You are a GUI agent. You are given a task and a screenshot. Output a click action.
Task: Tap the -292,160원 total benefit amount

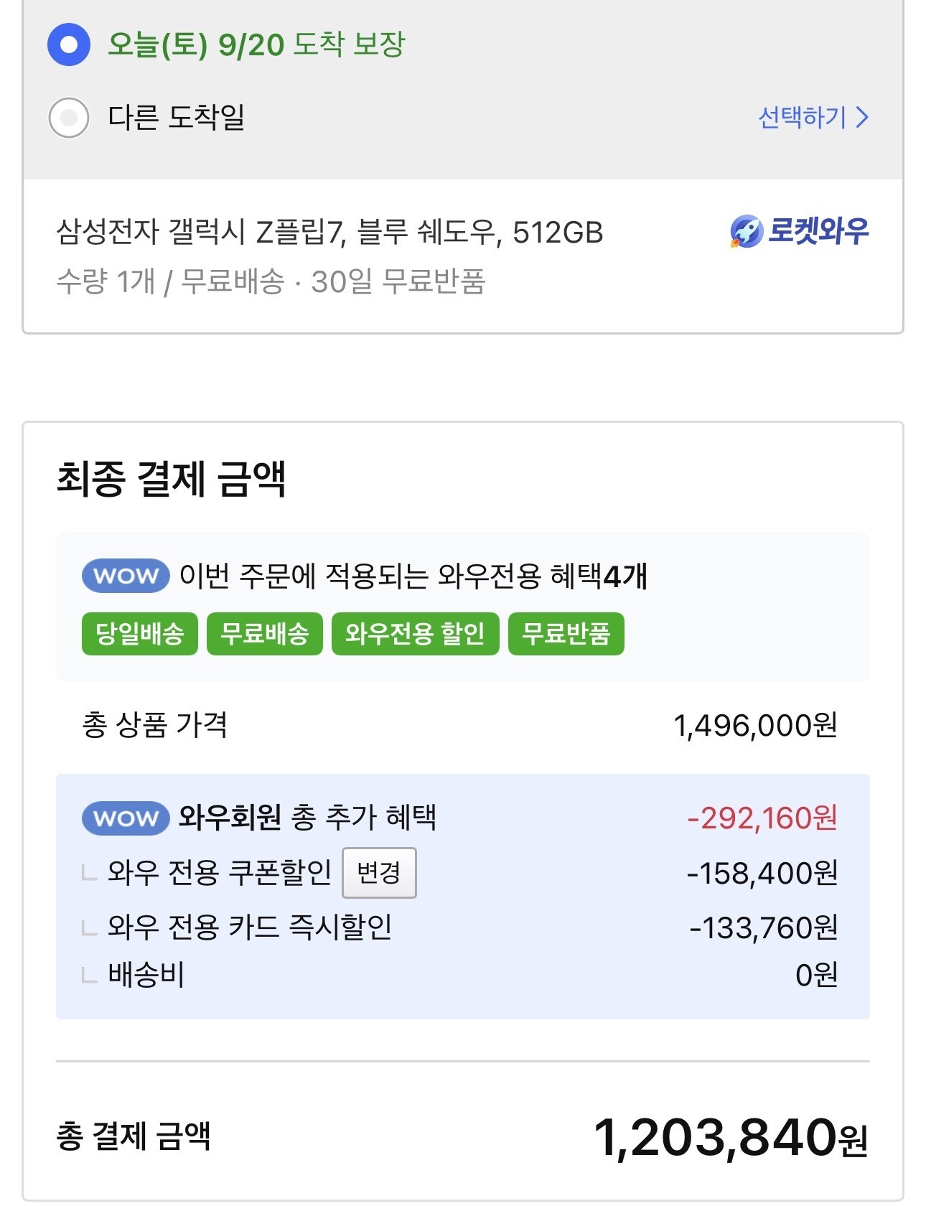(762, 818)
